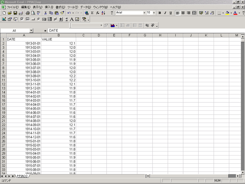This screenshot has width=245, height=184.
Task: Run the ABC spell check
Action: 39,13
